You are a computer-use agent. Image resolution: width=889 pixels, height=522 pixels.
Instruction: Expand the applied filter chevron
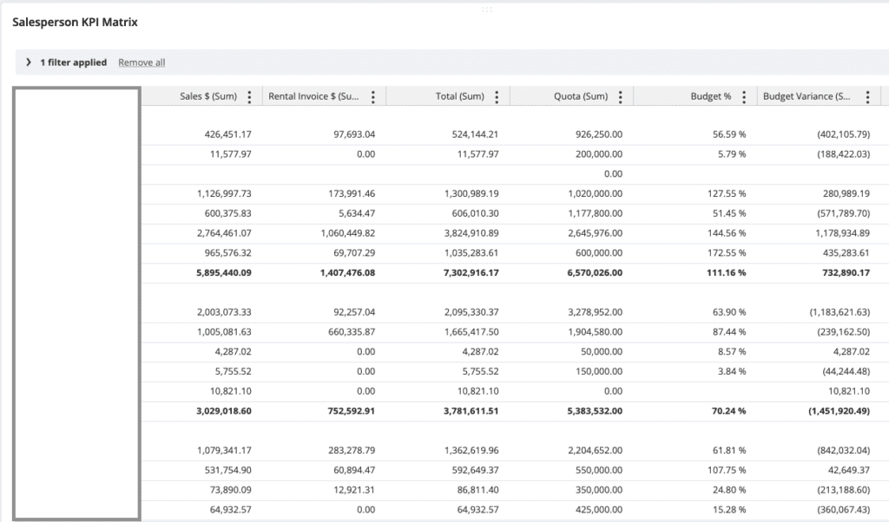pos(29,62)
